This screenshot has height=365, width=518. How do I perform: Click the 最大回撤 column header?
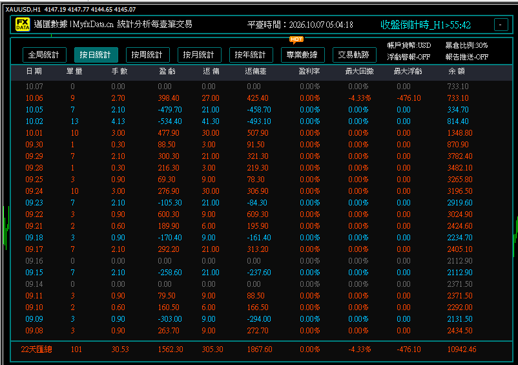coord(359,71)
